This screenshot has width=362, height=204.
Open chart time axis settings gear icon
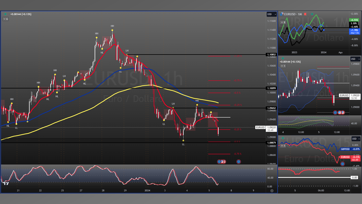pyautogui.click(x=272, y=191)
